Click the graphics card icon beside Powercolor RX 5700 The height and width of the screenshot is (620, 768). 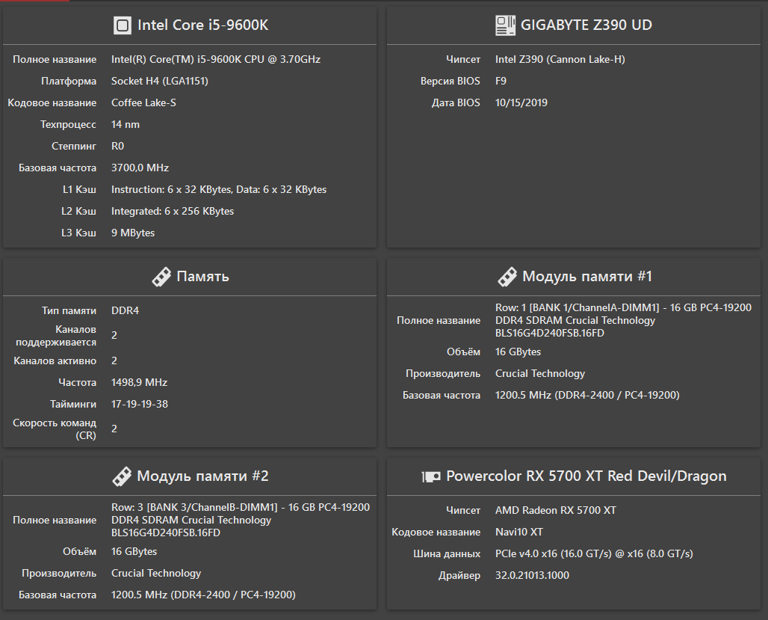[431, 476]
